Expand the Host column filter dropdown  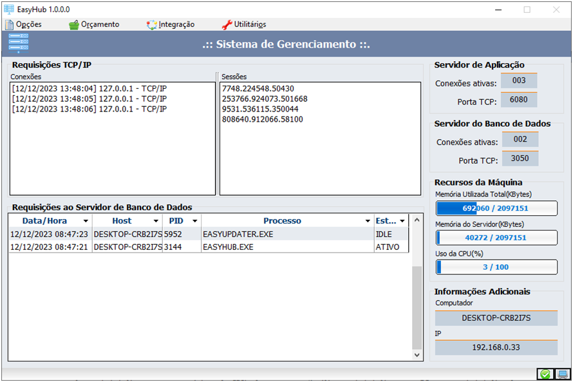coord(156,221)
